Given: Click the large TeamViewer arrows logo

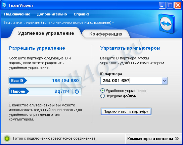Looking at the screenshot, I should 166,23.
